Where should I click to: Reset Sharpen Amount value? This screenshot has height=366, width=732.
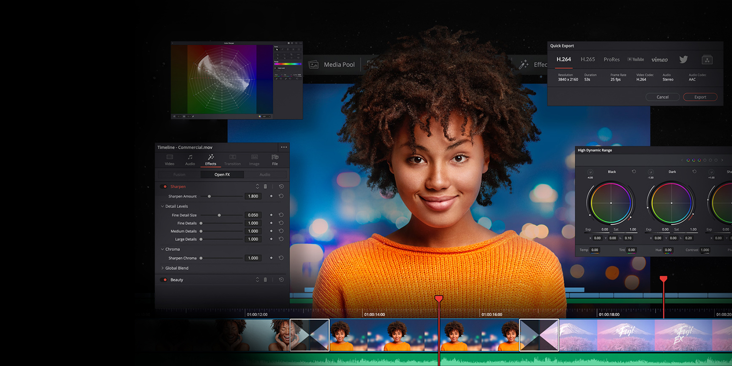coord(281,196)
